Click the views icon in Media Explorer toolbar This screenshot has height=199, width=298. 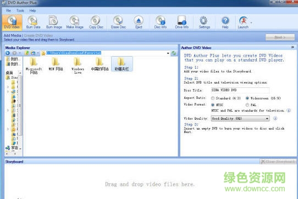[x=33, y=53]
